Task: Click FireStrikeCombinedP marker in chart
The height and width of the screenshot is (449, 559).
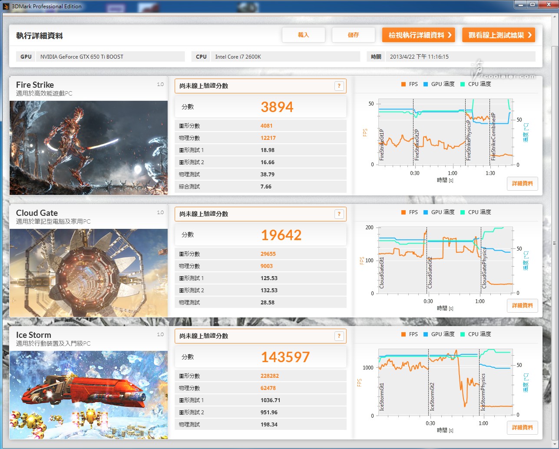Action: click(x=493, y=137)
